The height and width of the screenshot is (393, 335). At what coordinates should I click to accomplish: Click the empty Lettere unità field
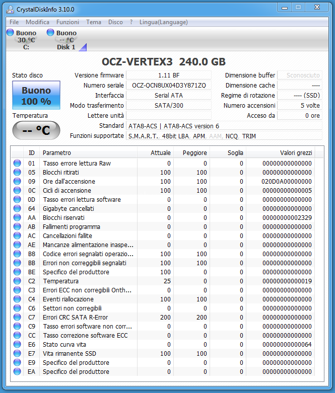click(x=169, y=116)
